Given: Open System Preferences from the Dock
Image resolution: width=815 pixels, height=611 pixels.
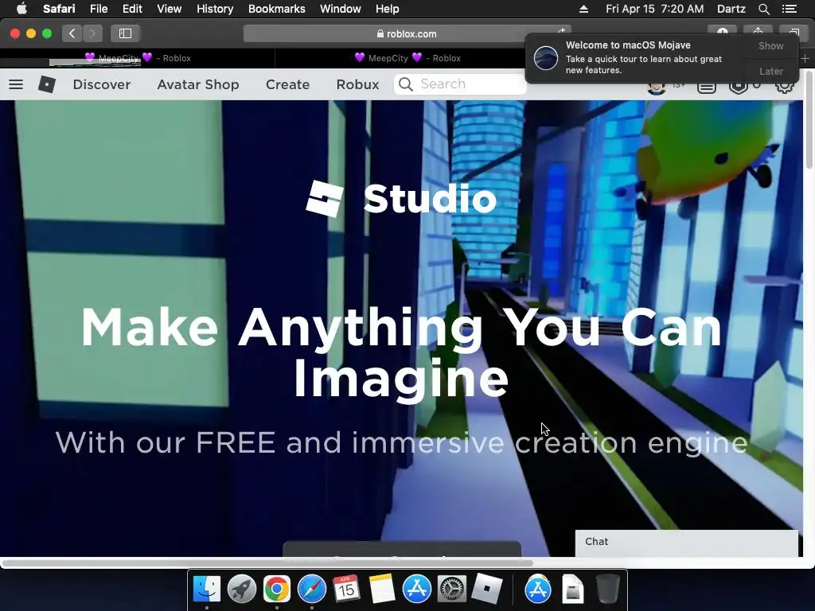Looking at the screenshot, I should pos(452,590).
